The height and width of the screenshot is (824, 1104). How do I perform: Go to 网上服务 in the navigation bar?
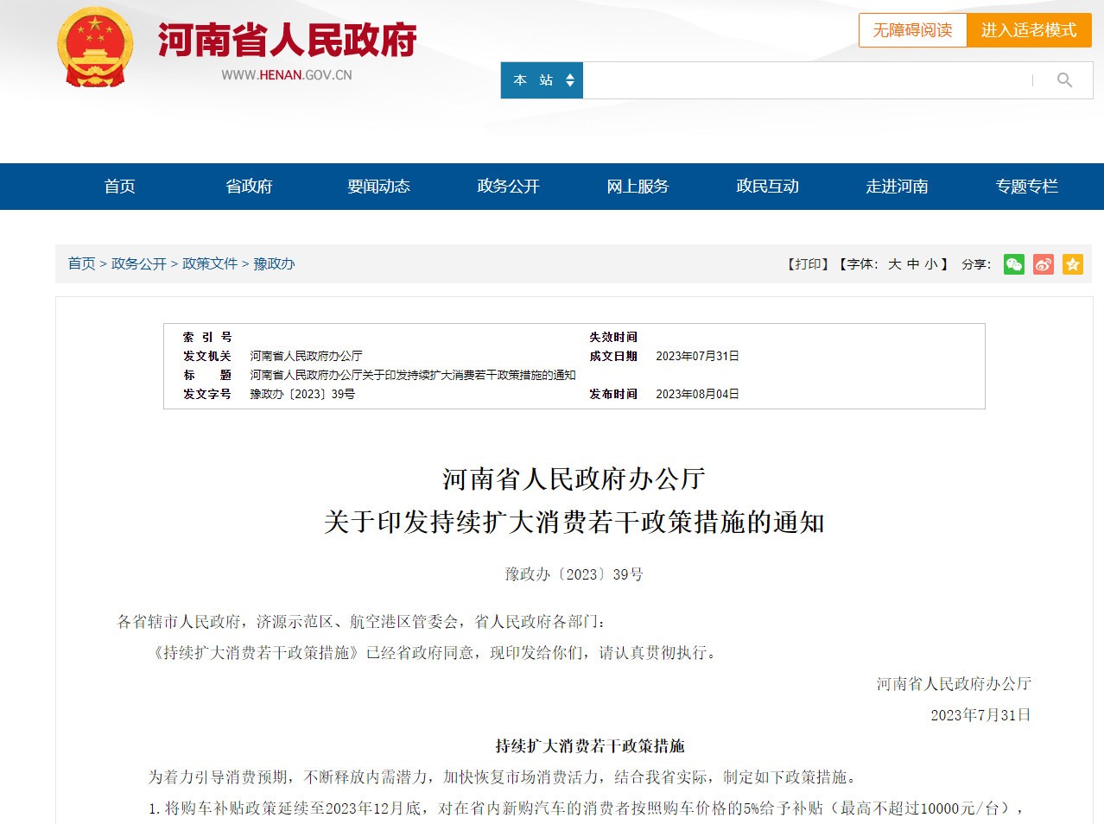638,187
